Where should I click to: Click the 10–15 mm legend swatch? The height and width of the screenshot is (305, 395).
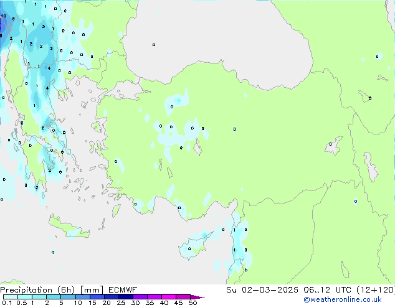click(x=83, y=297)
